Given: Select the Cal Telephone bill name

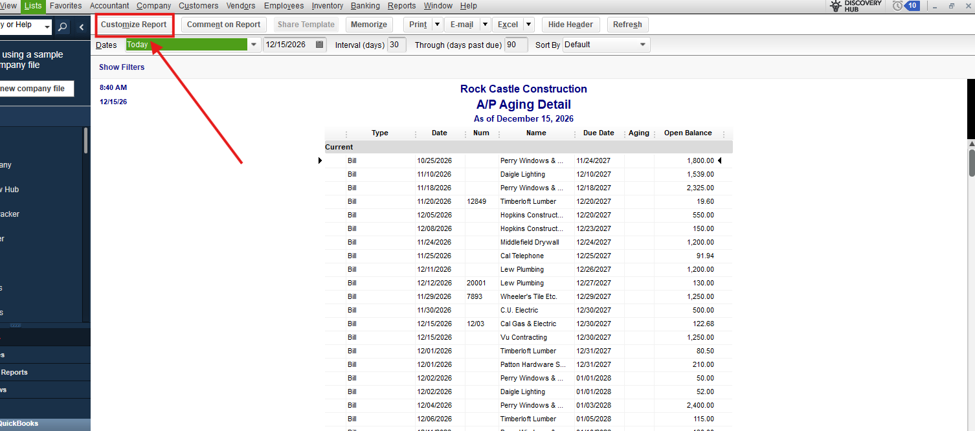Looking at the screenshot, I should [x=522, y=256].
